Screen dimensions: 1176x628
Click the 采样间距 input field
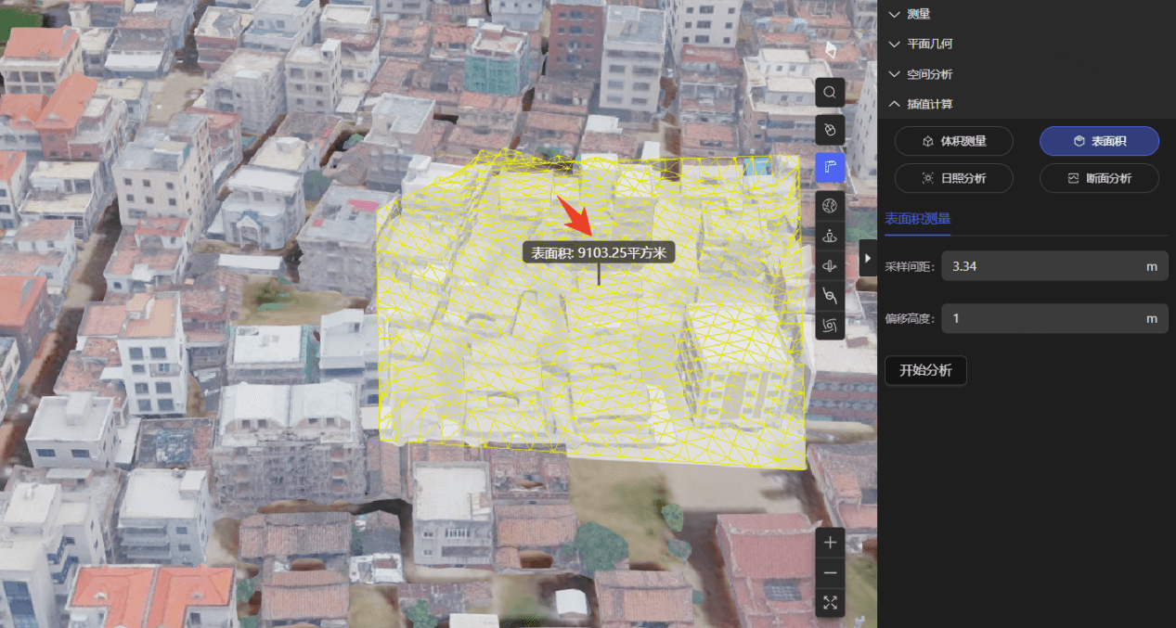1040,266
